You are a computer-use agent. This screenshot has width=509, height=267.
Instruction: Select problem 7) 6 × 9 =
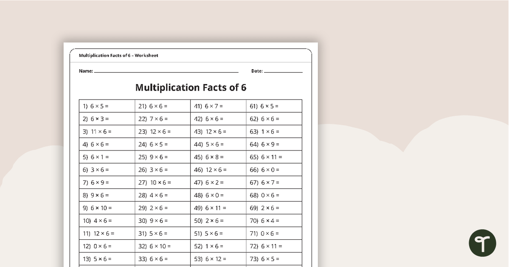pyautogui.click(x=96, y=182)
